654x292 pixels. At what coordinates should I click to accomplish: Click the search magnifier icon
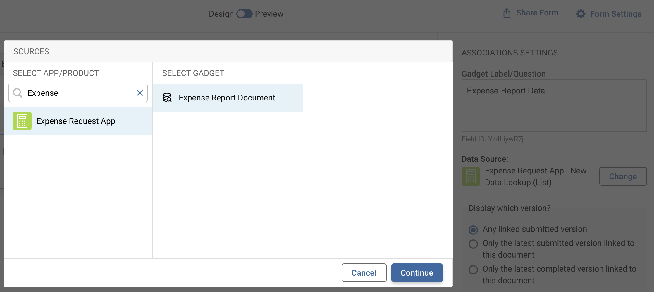[18, 93]
